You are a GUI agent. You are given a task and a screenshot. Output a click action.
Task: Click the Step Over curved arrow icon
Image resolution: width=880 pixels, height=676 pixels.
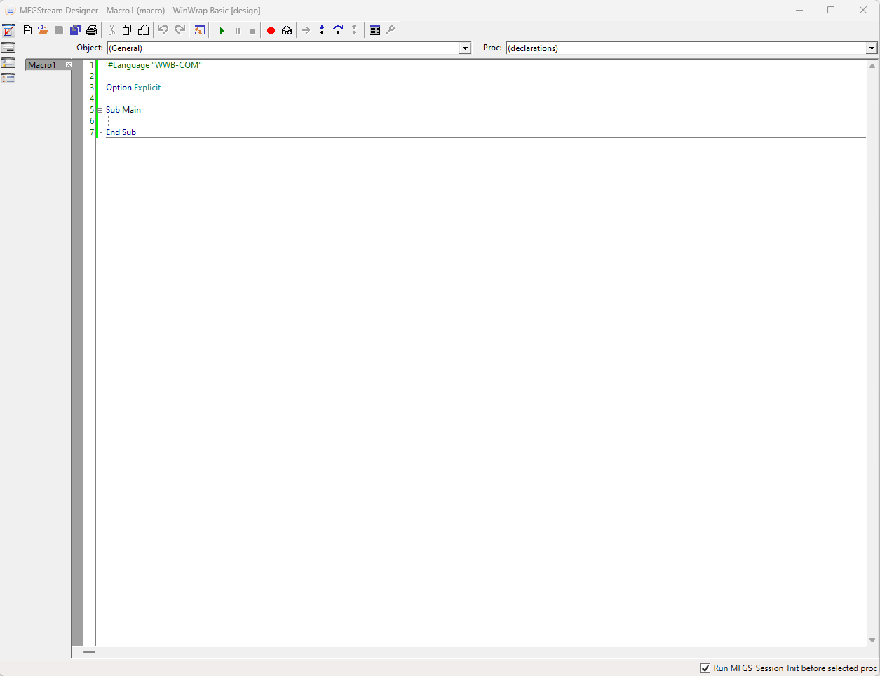click(338, 30)
